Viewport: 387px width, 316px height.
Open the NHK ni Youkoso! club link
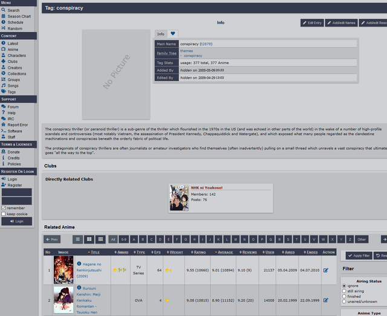click(207, 188)
